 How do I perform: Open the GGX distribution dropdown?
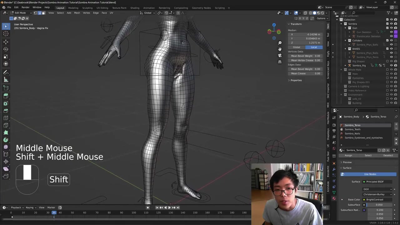click(377, 189)
